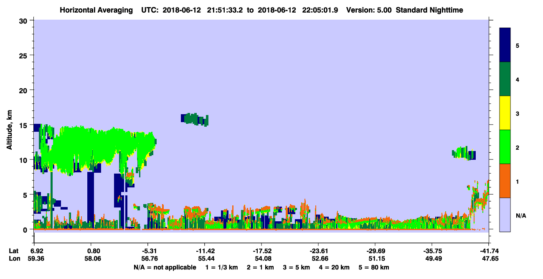This screenshot has width=543, height=279.
Task: Click the 'Lon' row label
Action: [14, 259]
